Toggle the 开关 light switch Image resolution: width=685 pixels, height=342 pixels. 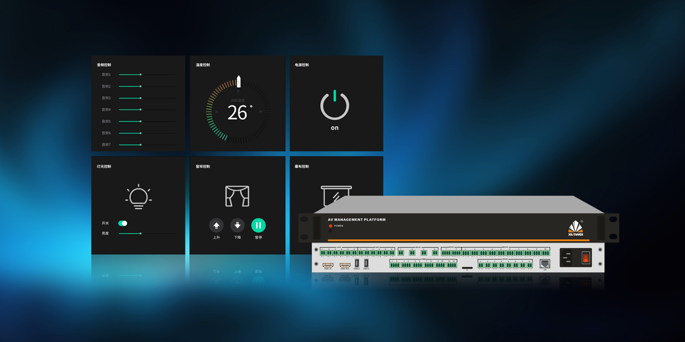coord(123,223)
